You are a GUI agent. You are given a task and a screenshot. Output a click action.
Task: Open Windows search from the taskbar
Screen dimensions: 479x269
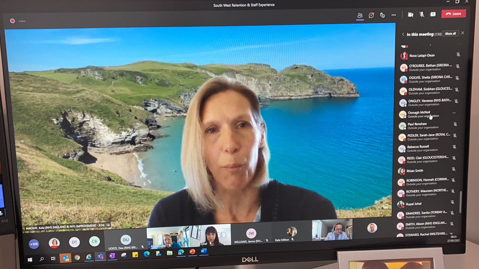pyautogui.click(x=42, y=259)
